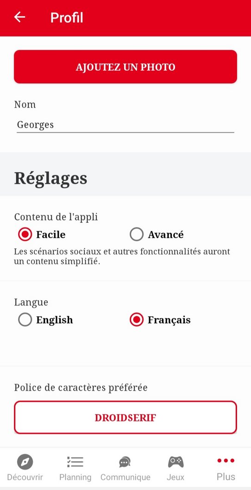
Task: Open the DROIDSERIF font selector
Action: pos(125,417)
